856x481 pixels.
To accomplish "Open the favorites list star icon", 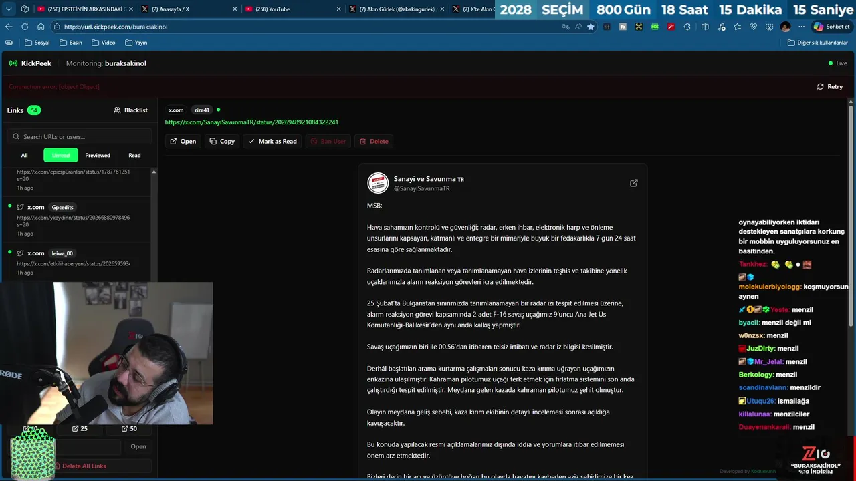I will tap(737, 27).
